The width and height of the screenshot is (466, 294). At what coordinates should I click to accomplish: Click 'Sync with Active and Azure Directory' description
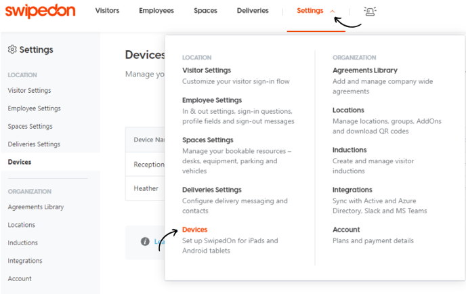point(379,206)
